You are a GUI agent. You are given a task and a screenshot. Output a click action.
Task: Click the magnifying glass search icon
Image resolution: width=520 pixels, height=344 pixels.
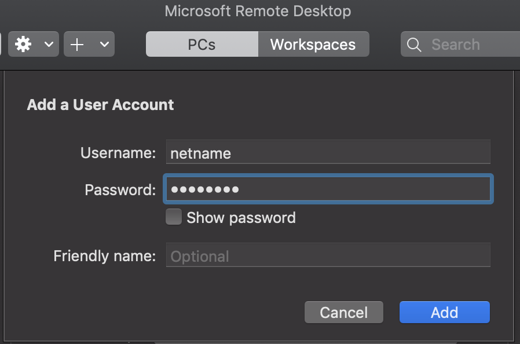pos(414,45)
